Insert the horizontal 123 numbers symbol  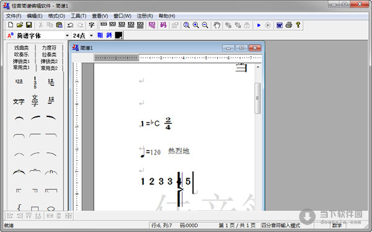tap(19, 82)
